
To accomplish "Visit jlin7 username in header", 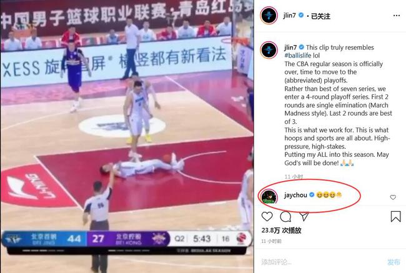I will (x=290, y=16).
